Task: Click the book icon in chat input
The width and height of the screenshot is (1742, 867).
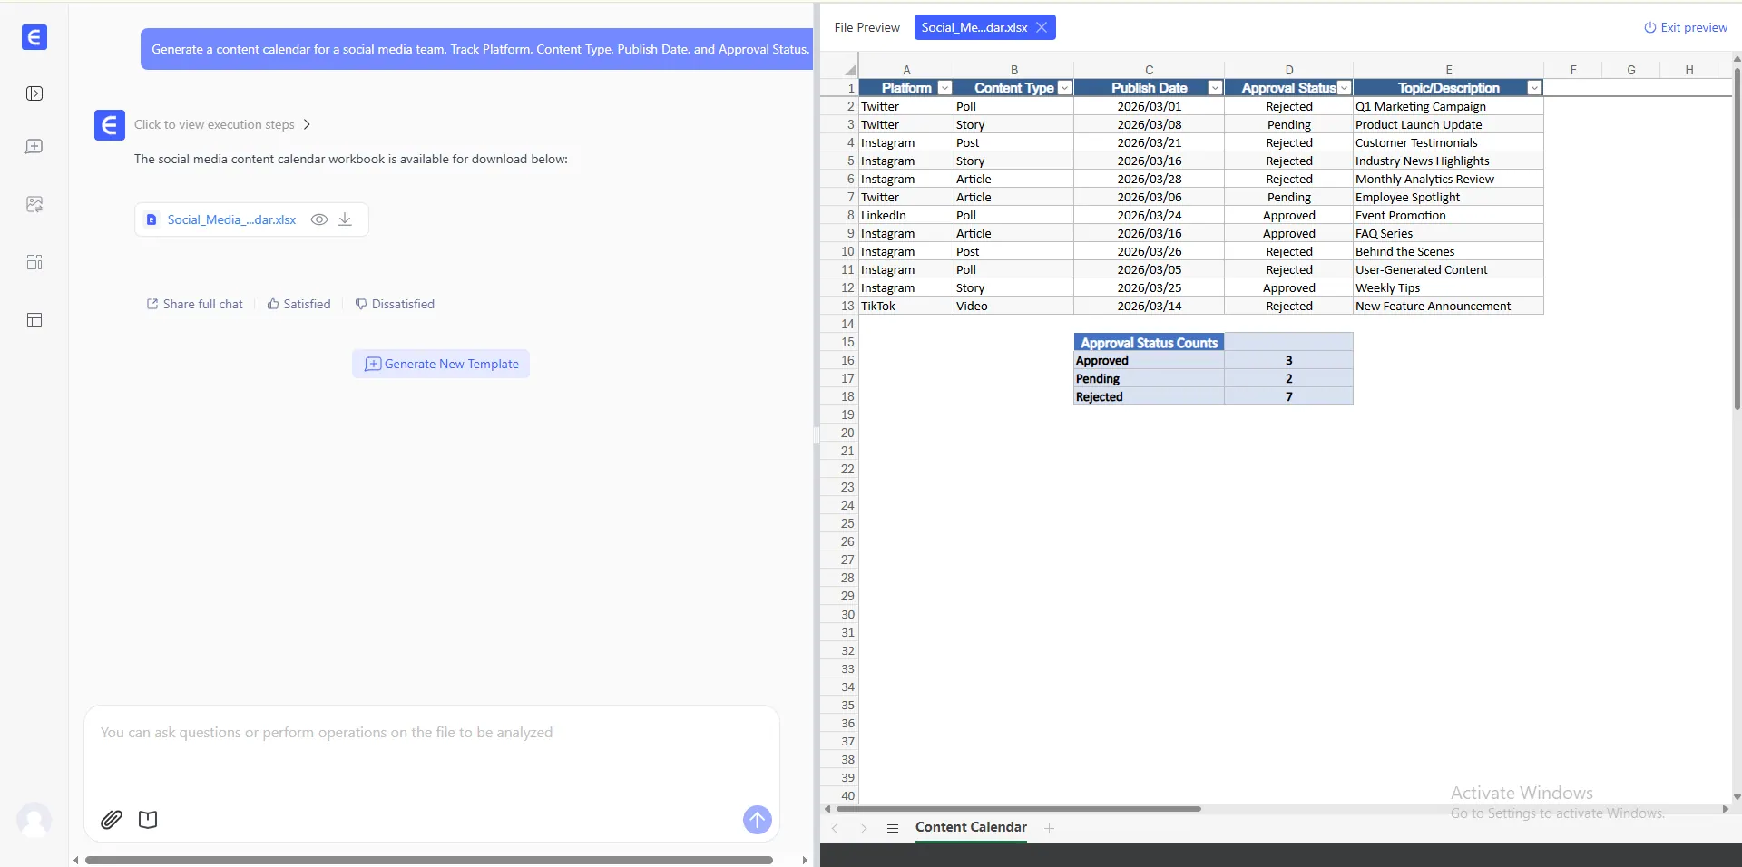Action: [x=148, y=820]
